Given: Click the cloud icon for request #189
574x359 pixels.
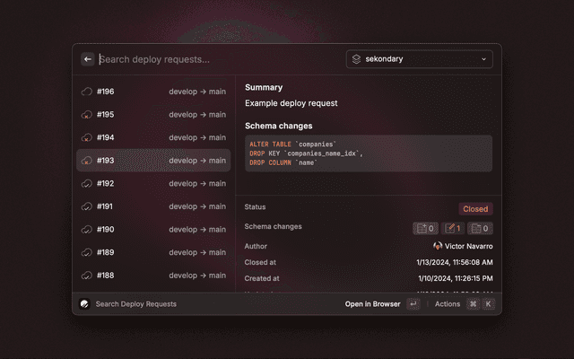Looking at the screenshot, I should (87, 252).
